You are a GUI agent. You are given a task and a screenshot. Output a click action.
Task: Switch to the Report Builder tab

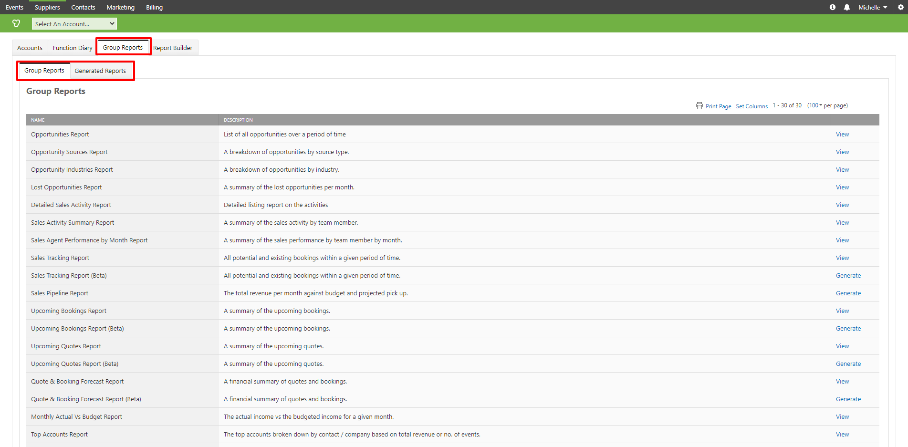tap(173, 48)
